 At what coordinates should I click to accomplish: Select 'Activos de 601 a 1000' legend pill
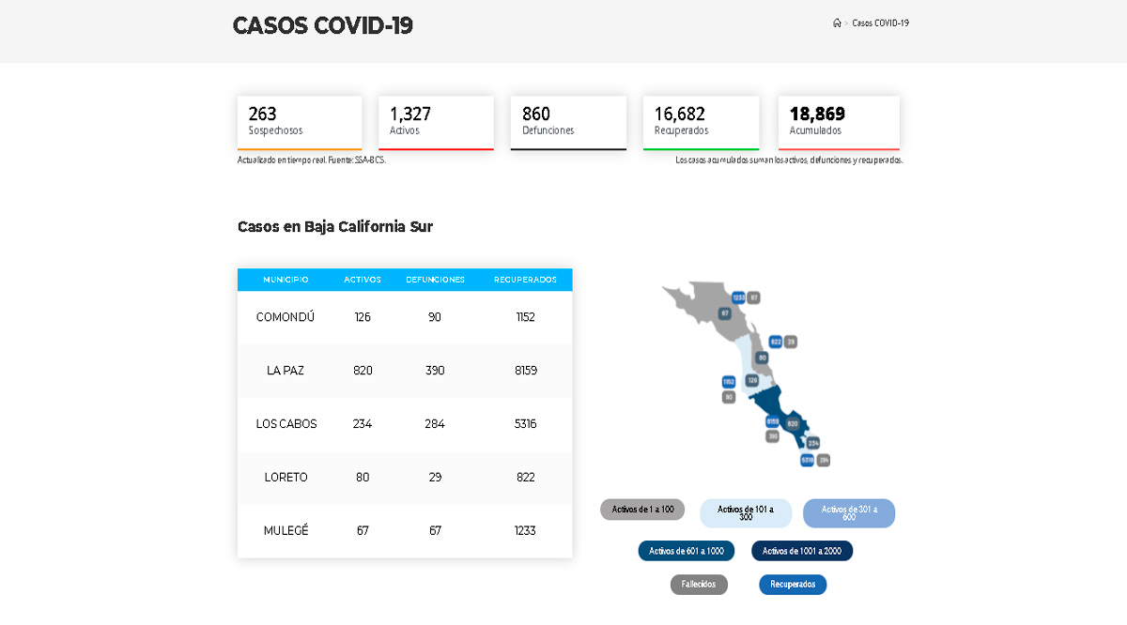point(687,551)
